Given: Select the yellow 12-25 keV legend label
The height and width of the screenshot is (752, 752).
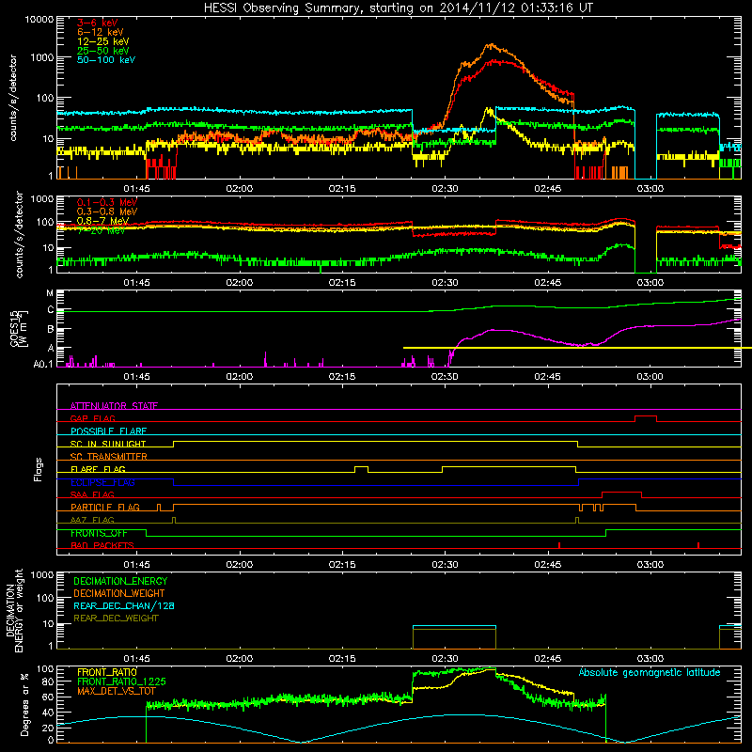Looking at the screenshot, I should click(x=102, y=41).
